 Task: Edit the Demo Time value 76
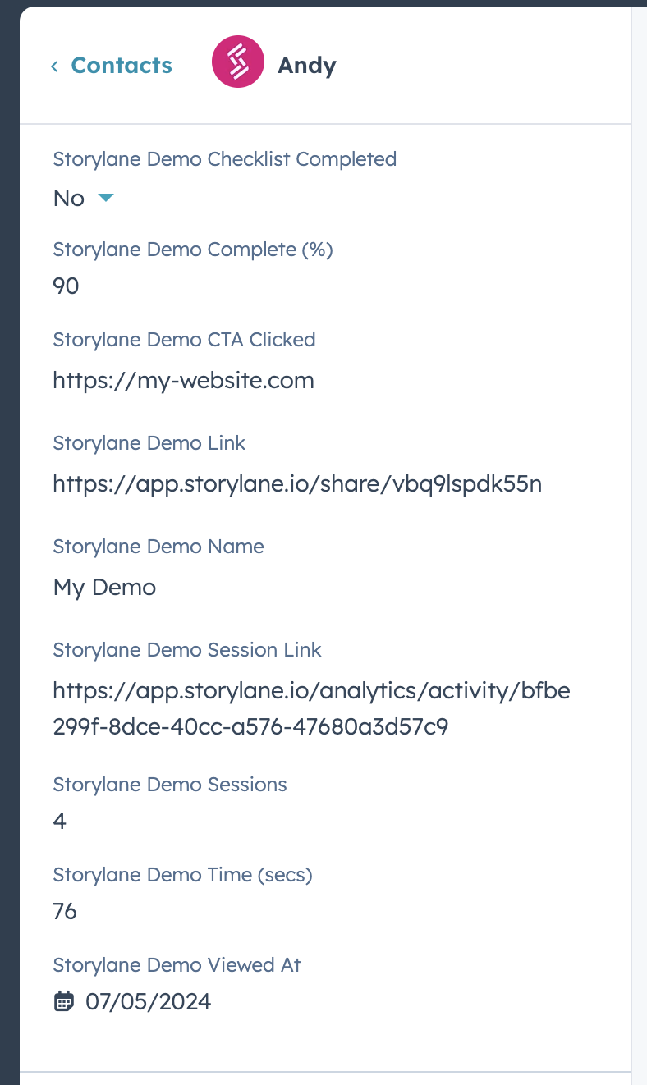[65, 911]
